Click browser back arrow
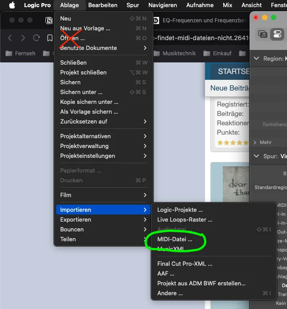287x309 pixels. [10, 38]
